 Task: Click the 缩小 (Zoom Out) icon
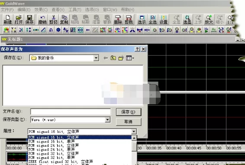point(219,20)
